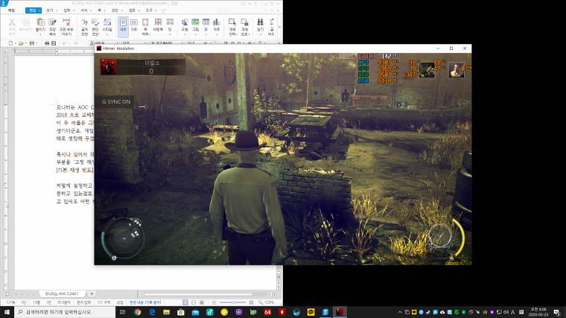Open the File (파일) menu

(12, 10)
